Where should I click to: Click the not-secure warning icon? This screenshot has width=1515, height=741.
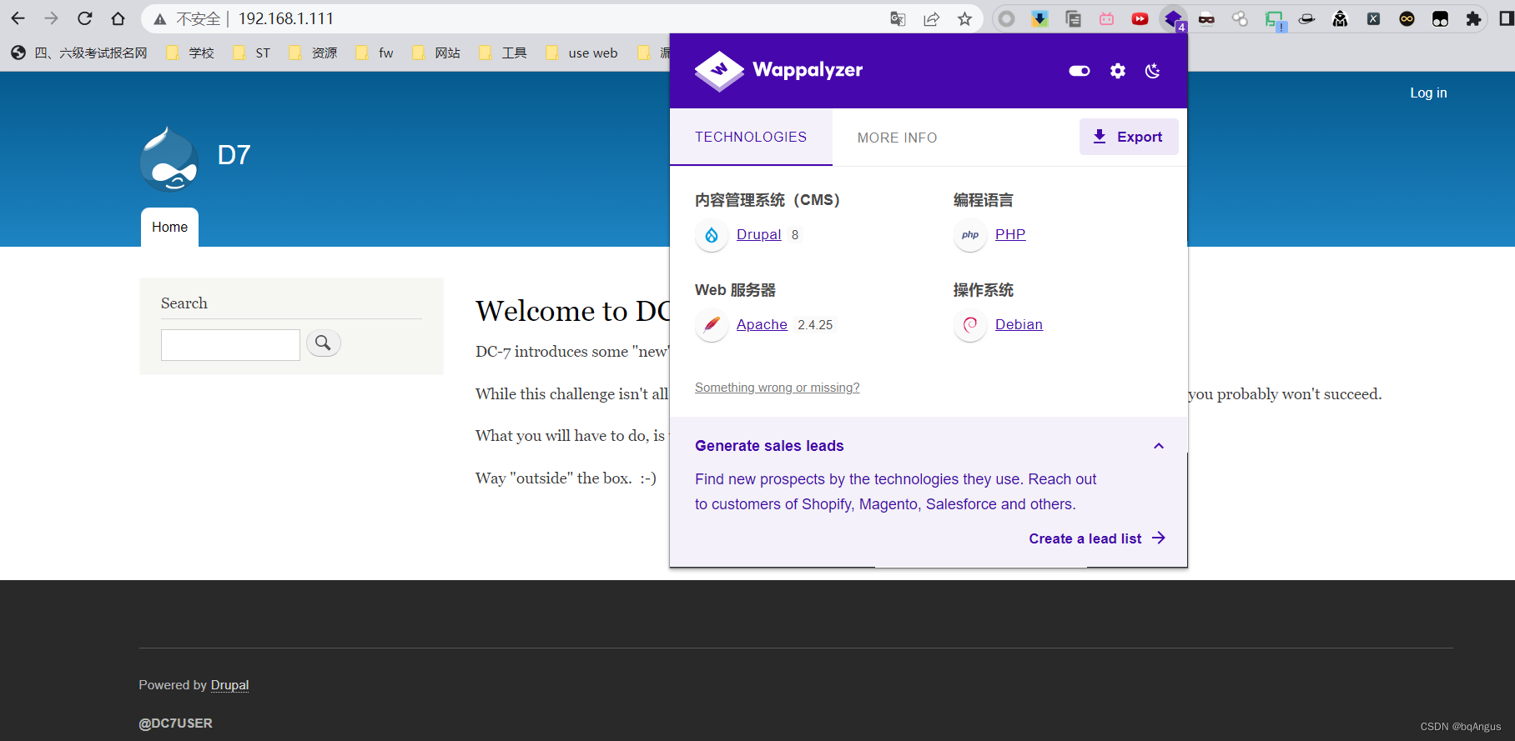click(160, 19)
